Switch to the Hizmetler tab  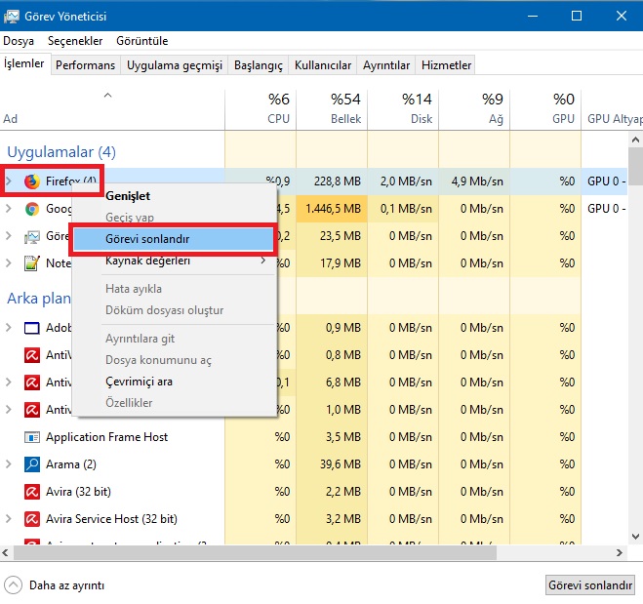[446, 65]
